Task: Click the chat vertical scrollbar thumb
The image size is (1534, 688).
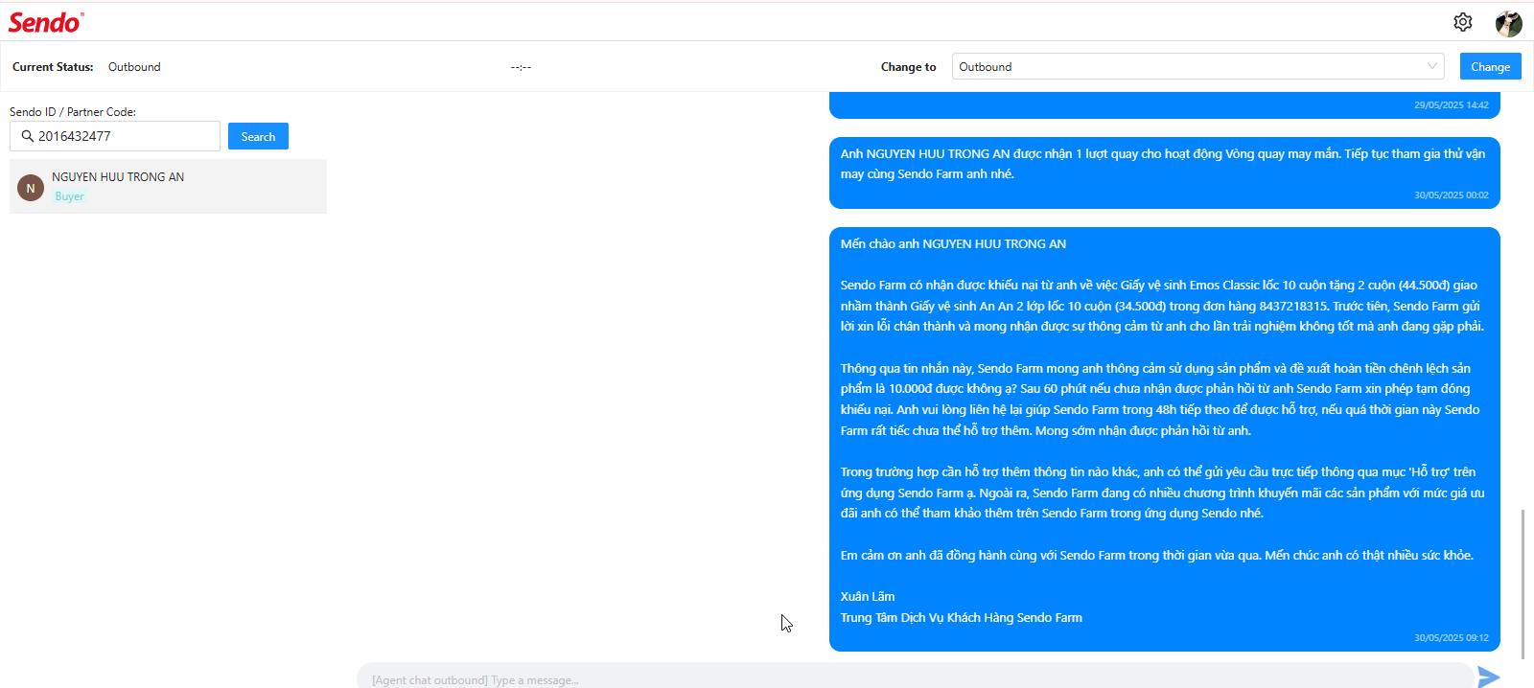Action: coord(1522,585)
